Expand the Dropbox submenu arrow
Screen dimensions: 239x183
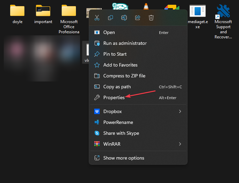point(180,111)
